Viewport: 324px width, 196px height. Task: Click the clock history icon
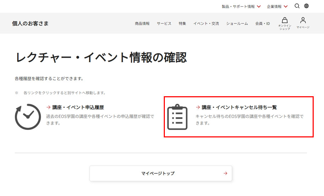coord(28,117)
